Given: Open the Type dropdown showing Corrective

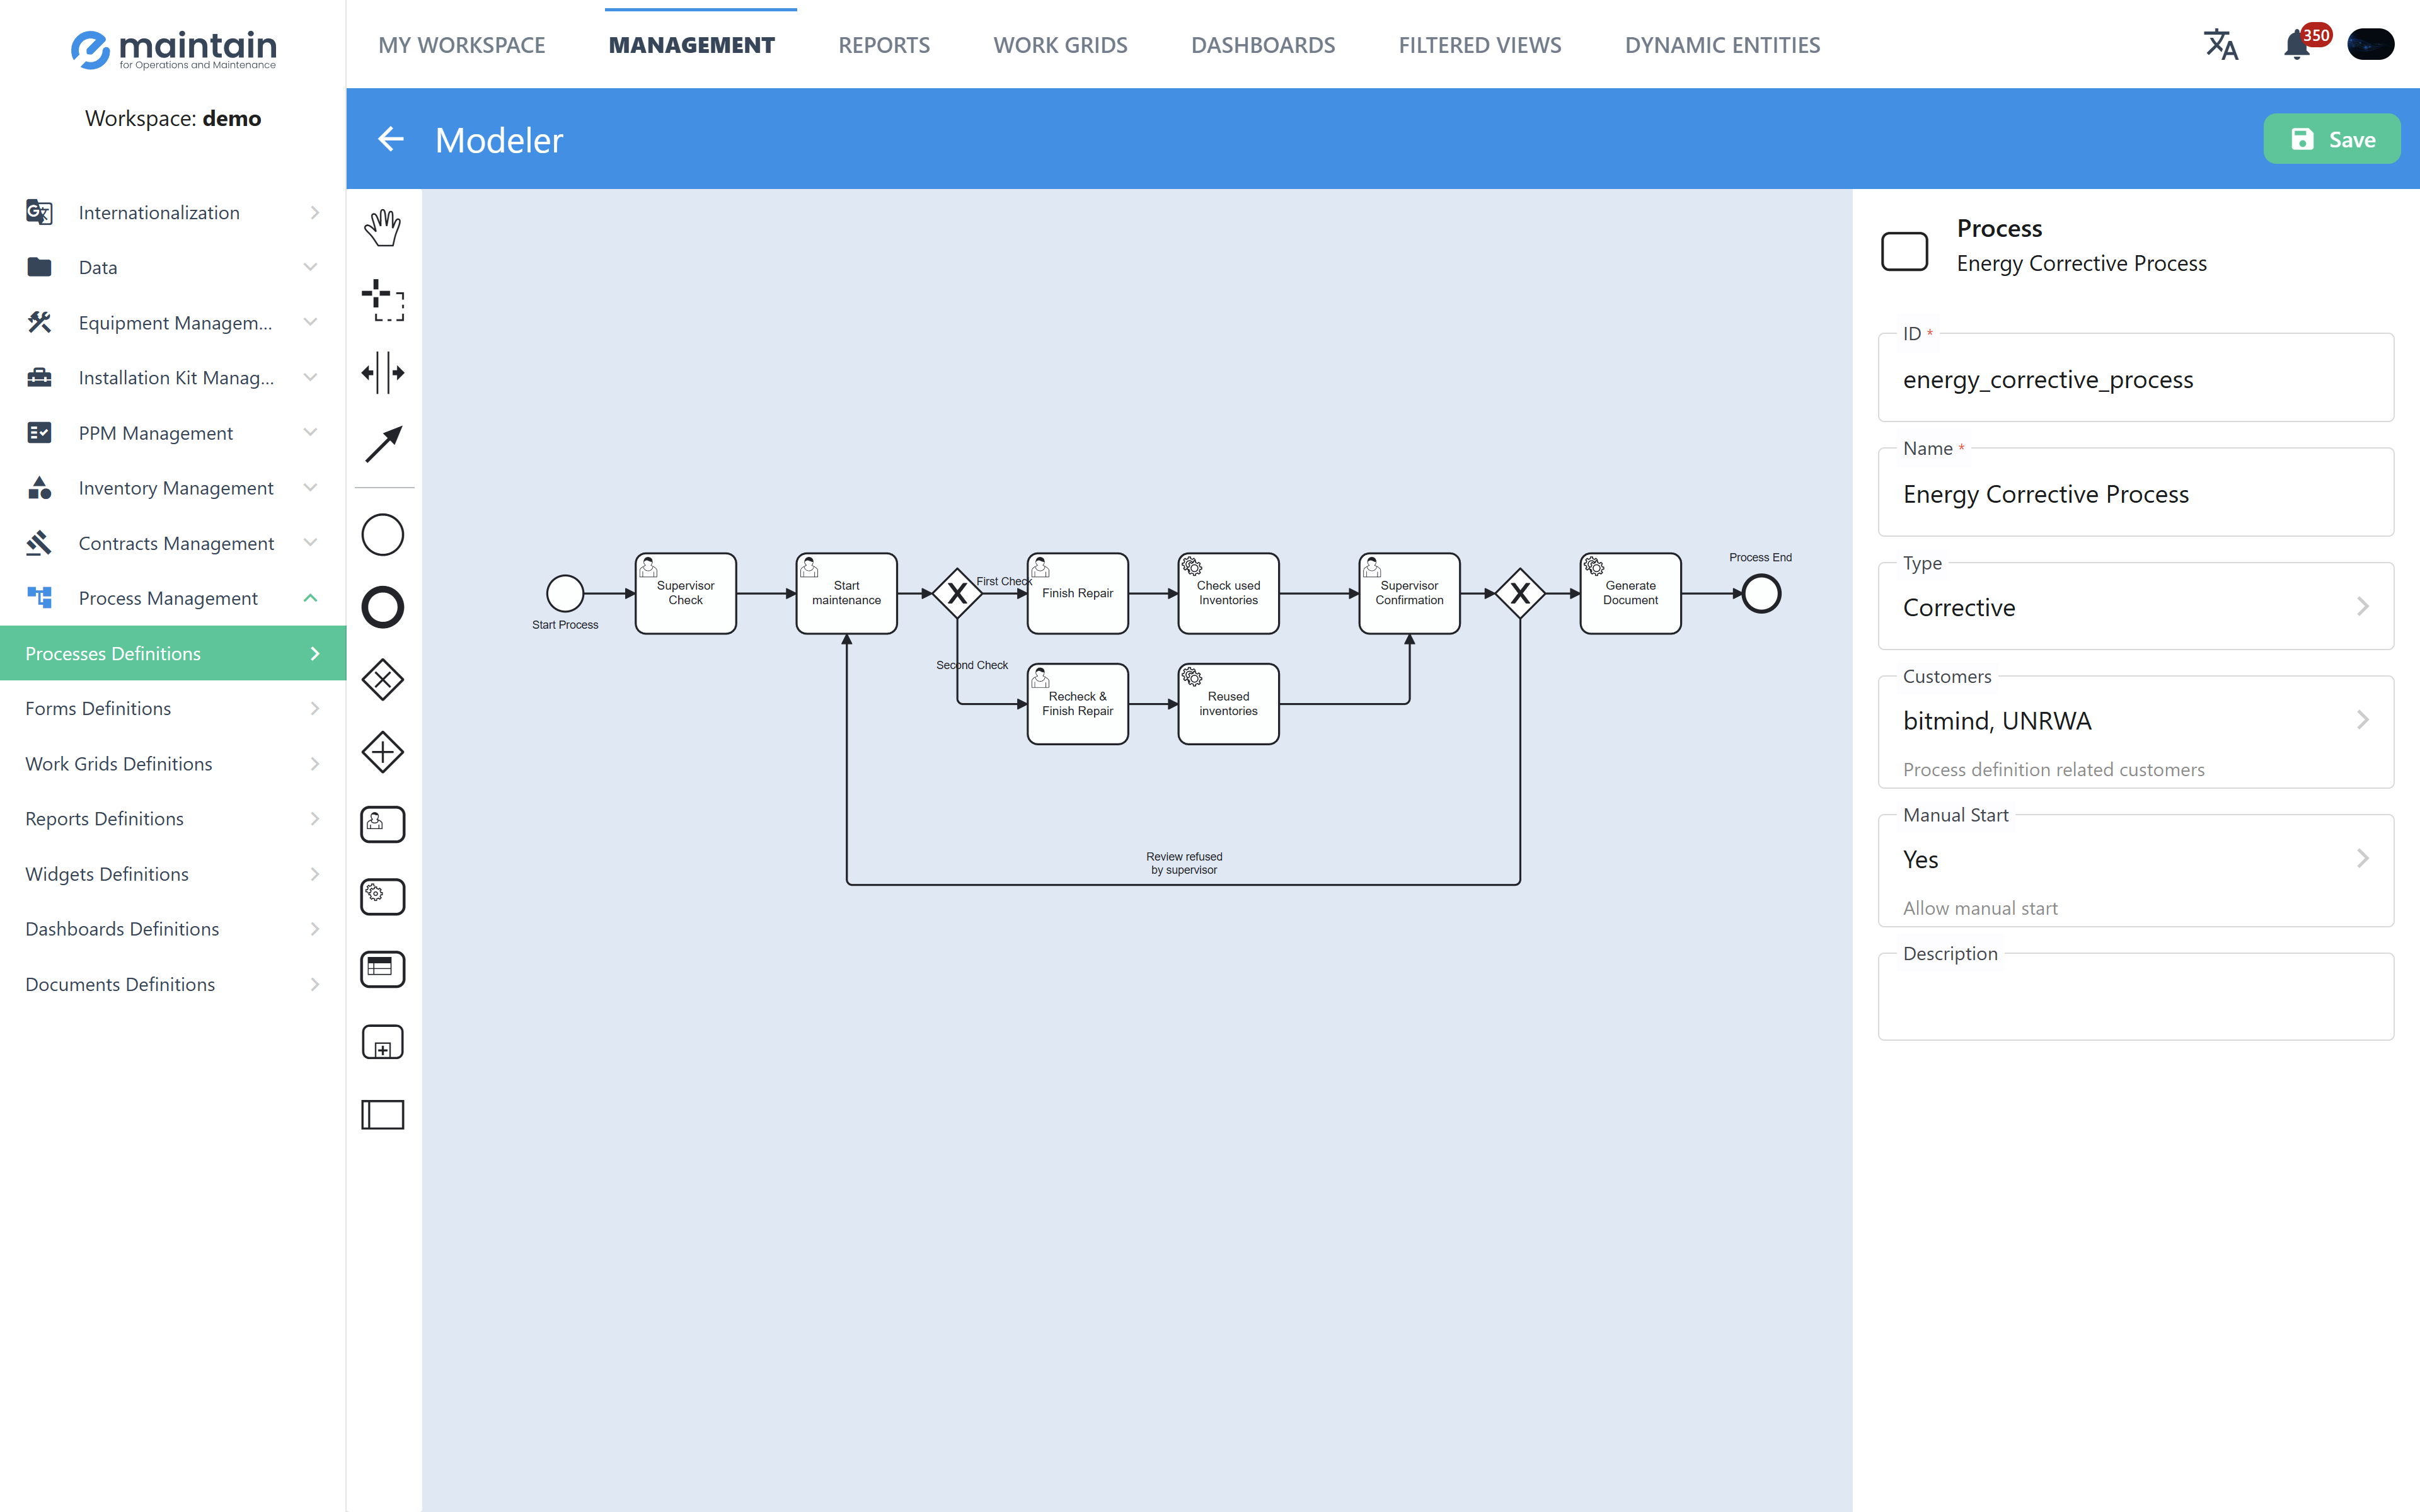Looking at the screenshot, I should pyautogui.click(x=2135, y=607).
